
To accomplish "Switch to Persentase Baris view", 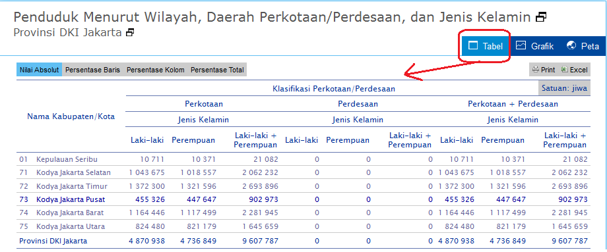I will click(92, 70).
